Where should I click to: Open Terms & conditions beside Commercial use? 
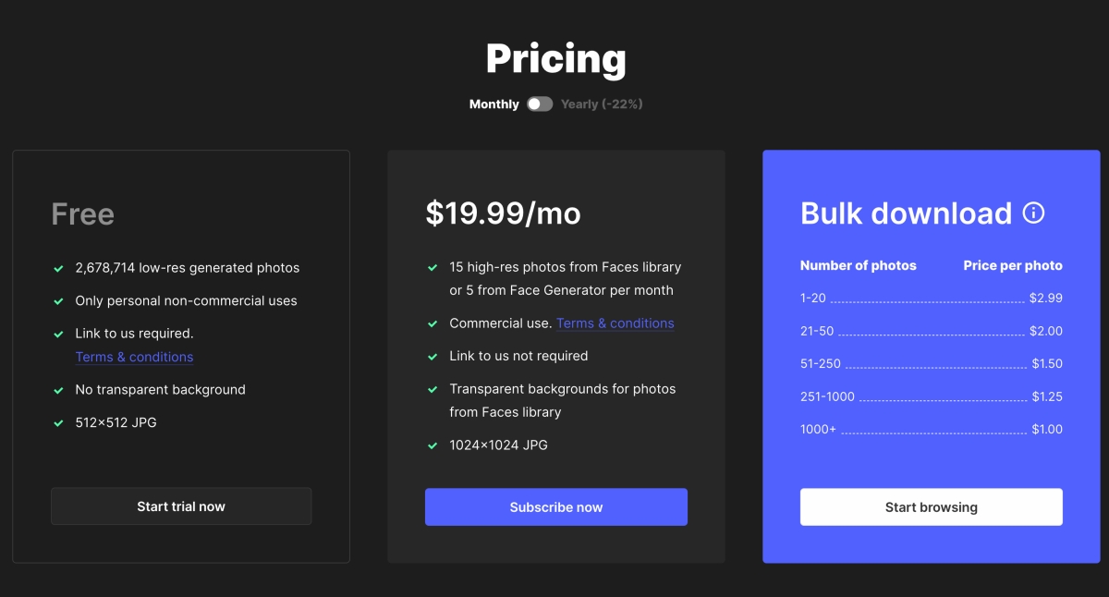615,323
